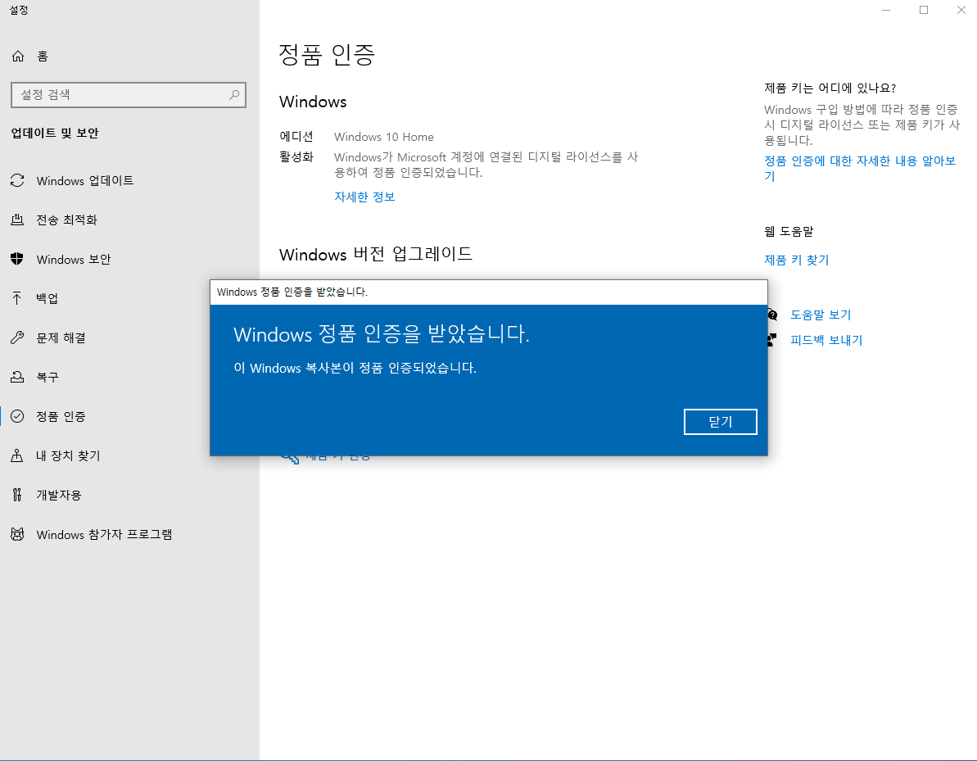Click the 정품 인증 page heading

pyautogui.click(x=327, y=55)
